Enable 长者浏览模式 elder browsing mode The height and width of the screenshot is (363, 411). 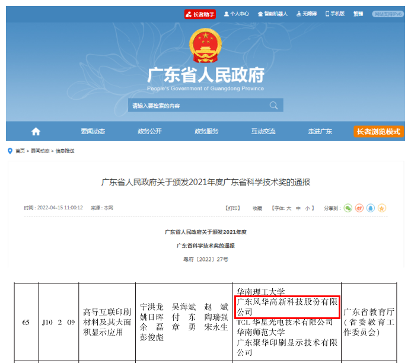click(378, 131)
